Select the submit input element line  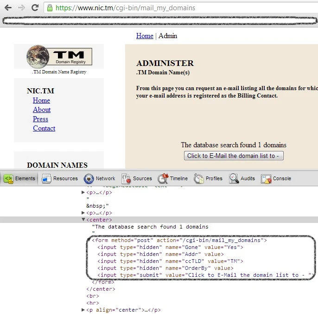tap(205, 275)
